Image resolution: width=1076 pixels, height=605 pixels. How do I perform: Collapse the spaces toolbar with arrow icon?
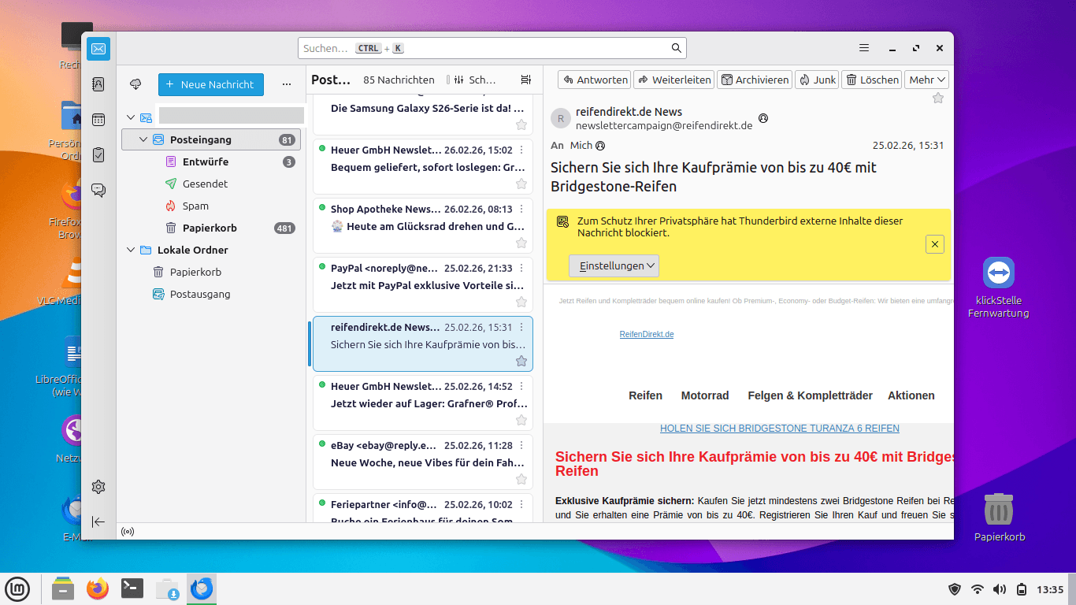[98, 521]
